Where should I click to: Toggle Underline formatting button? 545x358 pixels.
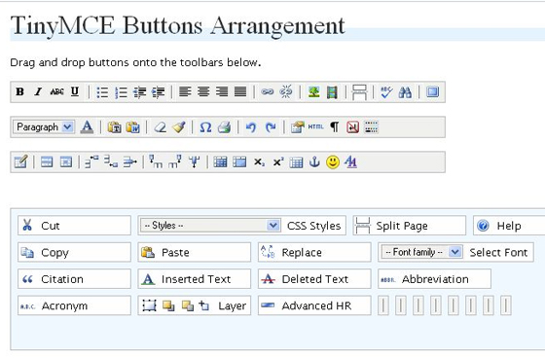75,91
